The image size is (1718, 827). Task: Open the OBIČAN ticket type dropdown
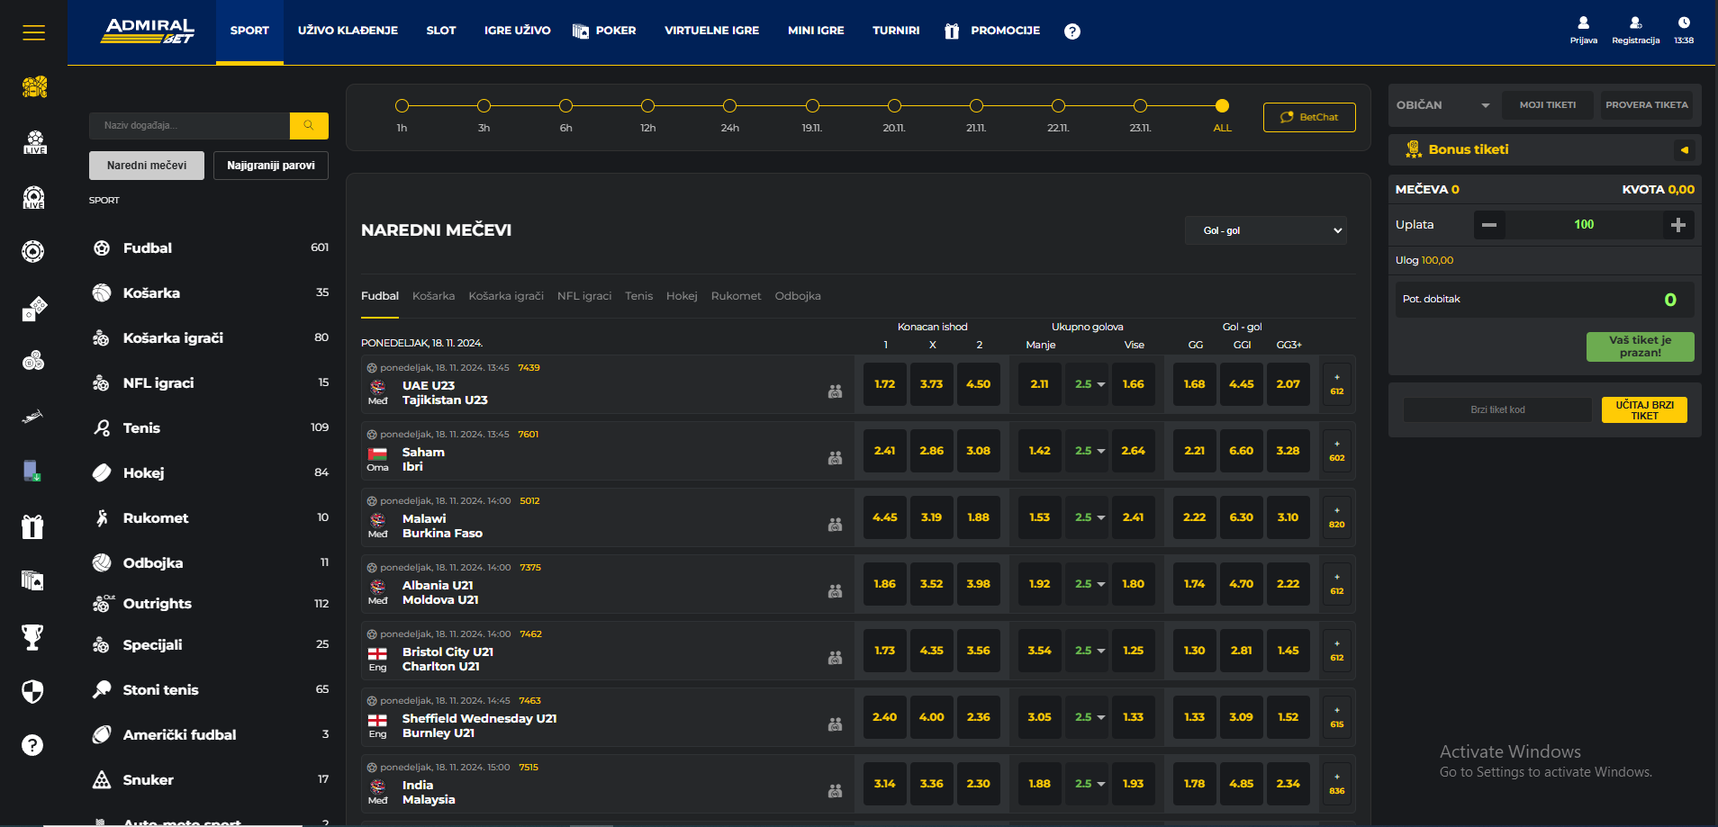(x=1443, y=105)
